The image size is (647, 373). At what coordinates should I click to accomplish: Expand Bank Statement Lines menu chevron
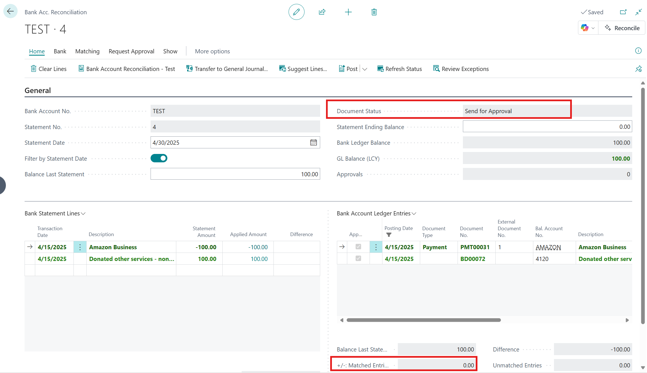83,214
